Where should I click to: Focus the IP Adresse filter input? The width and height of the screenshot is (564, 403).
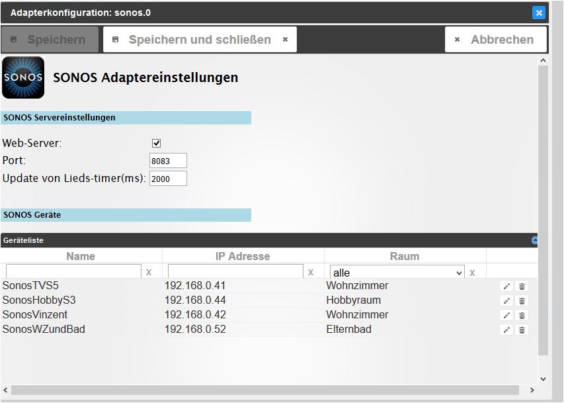[x=235, y=271]
